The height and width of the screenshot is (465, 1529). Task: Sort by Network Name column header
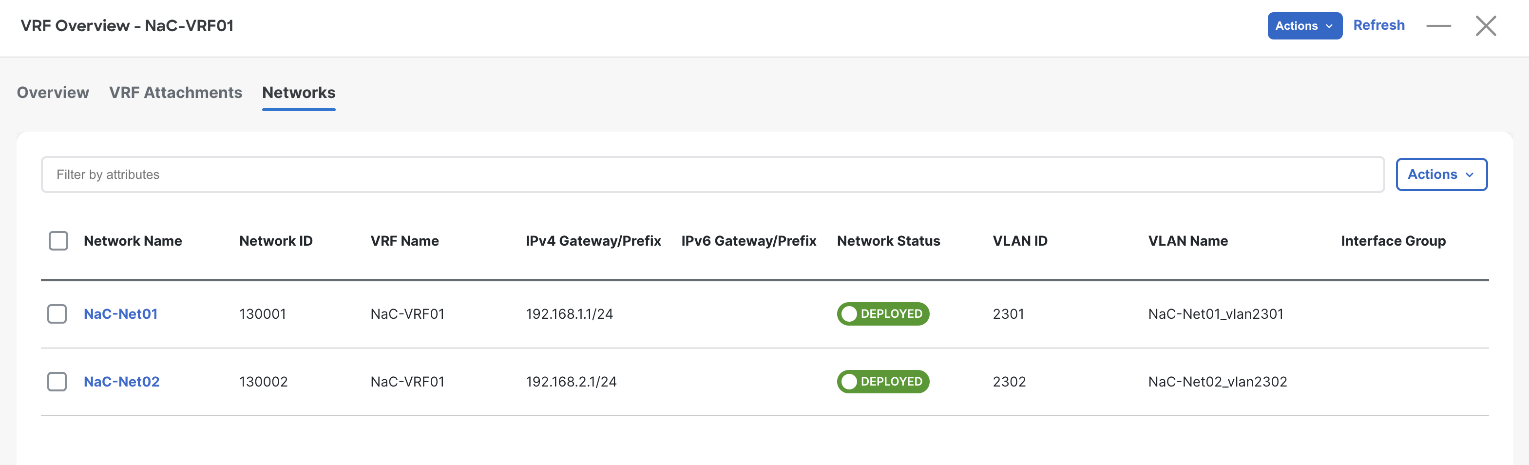pos(133,241)
